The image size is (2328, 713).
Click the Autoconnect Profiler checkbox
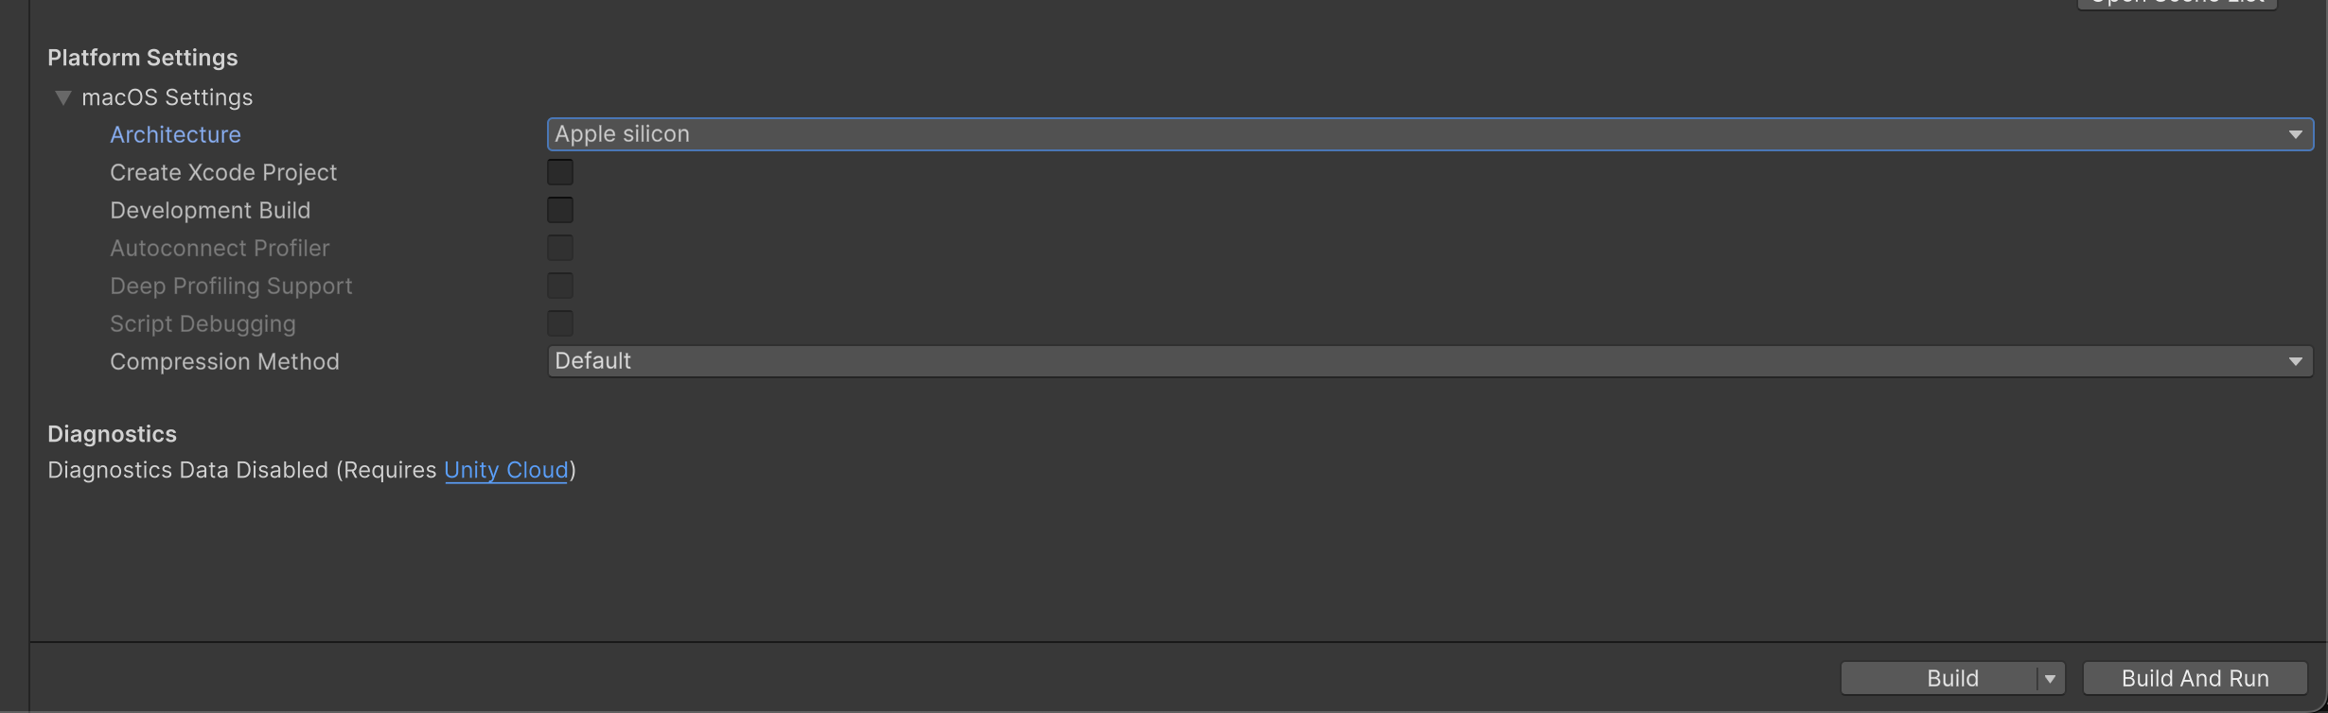click(560, 248)
